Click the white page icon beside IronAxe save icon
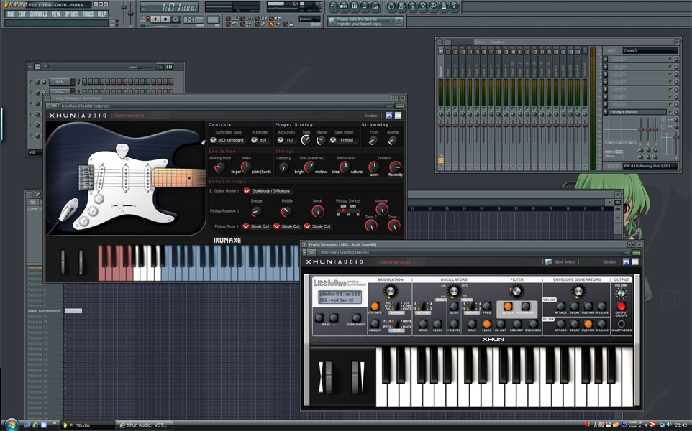This screenshot has height=431, width=692. tap(398, 116)
